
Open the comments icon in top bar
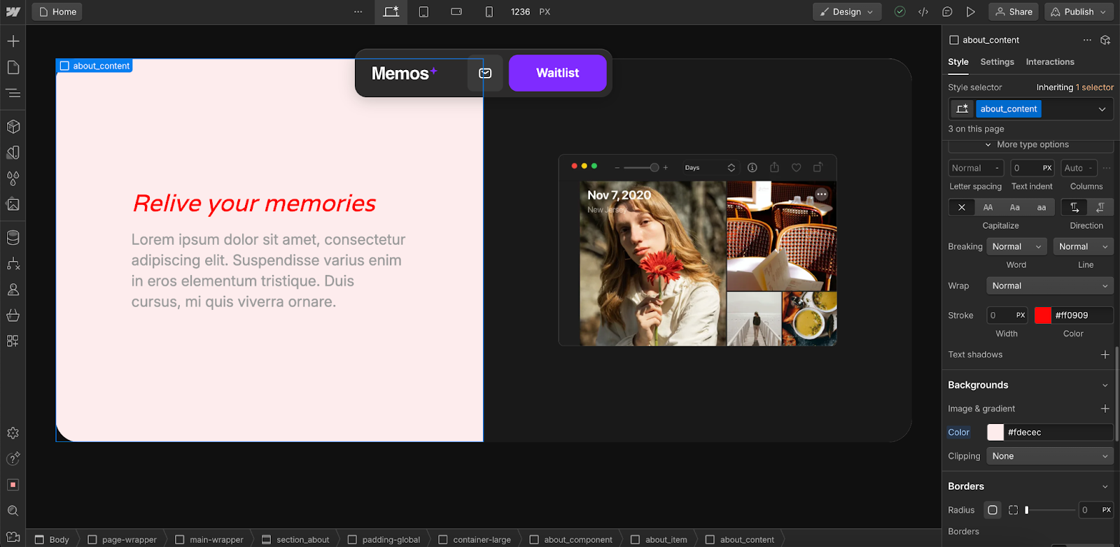947,12
